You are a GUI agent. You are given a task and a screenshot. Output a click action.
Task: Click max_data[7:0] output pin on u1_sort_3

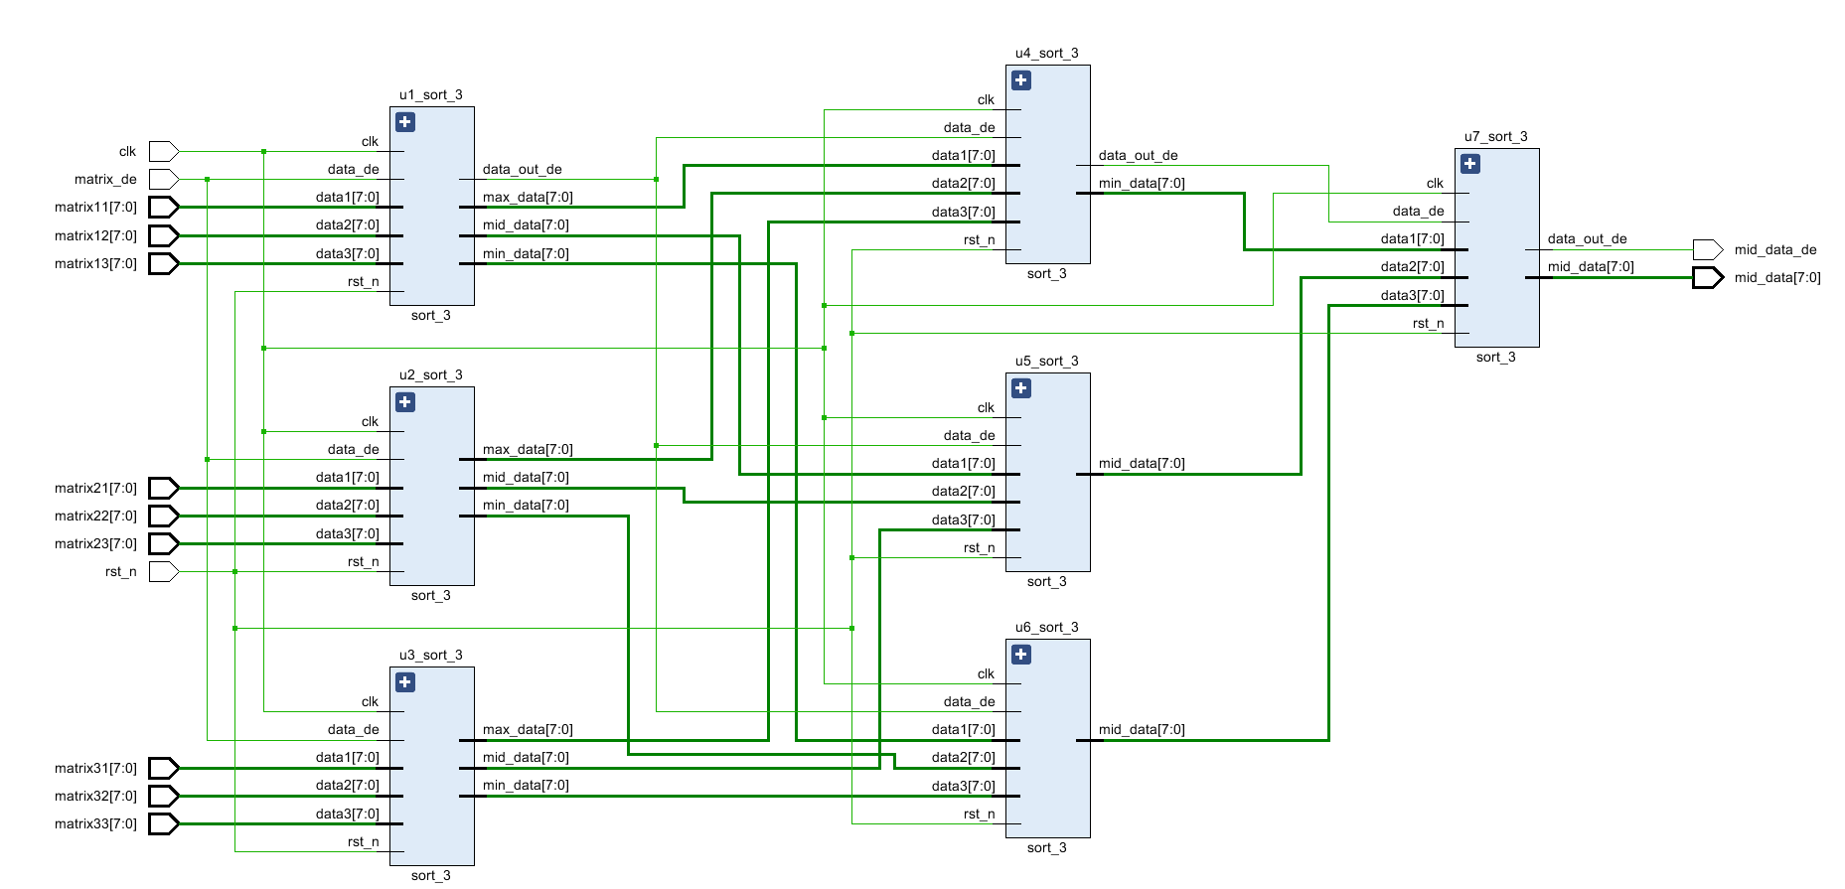(x=528, y=198)
